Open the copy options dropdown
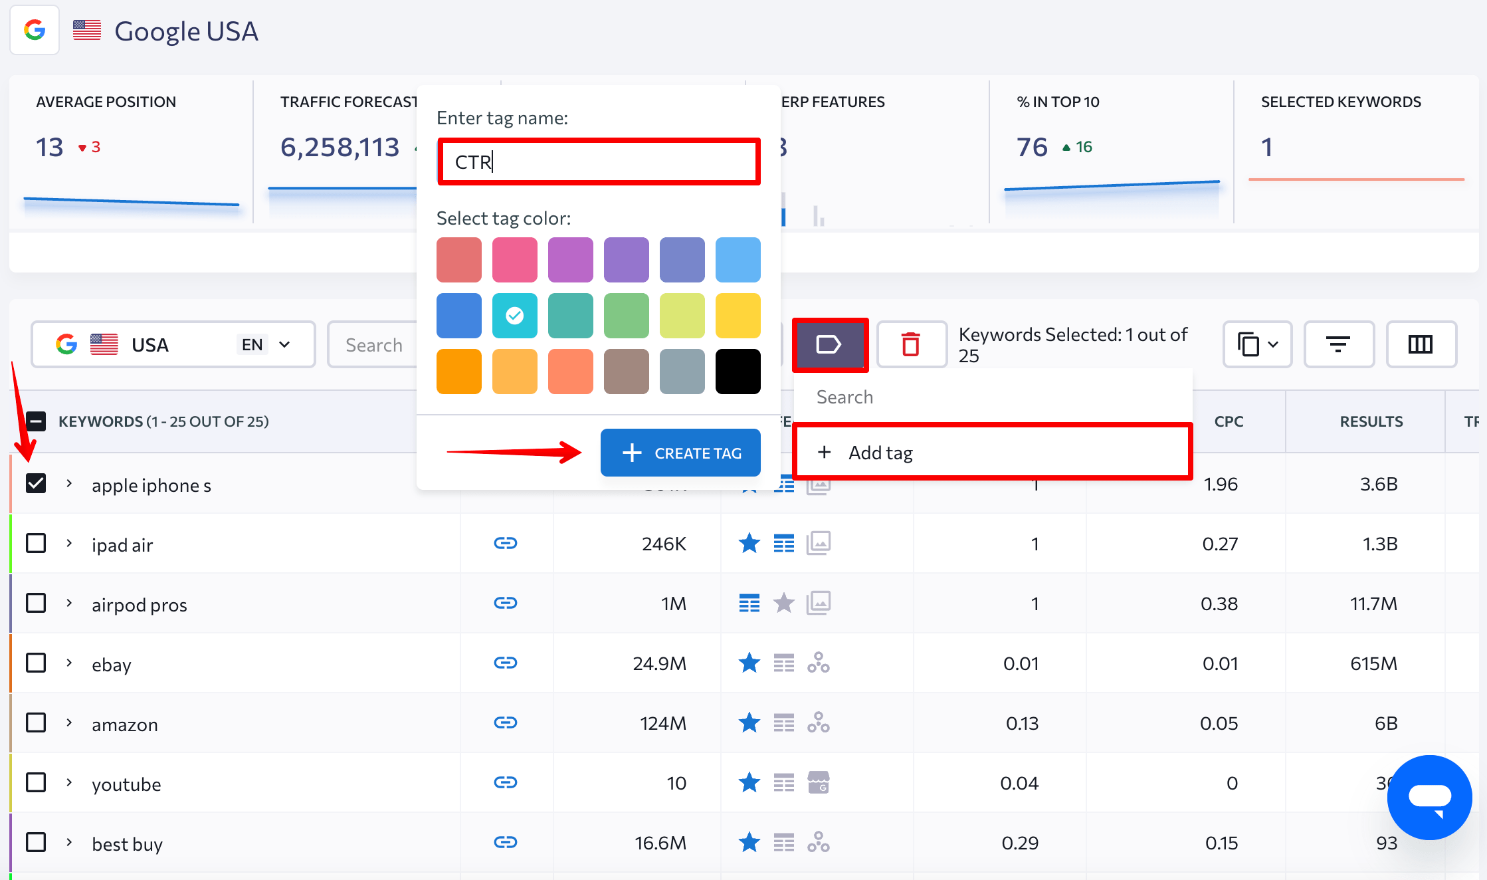The width and height of the screenshot is (1487, 880). coord(1257,344)
